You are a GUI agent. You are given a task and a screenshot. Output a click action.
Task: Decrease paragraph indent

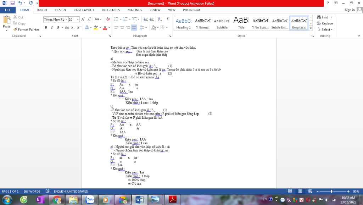click(x=146, y=19)
